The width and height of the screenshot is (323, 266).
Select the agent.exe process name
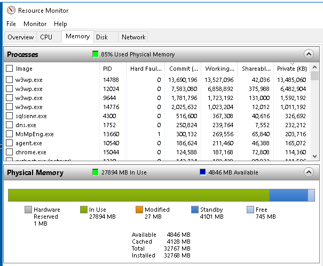[29, 143]
